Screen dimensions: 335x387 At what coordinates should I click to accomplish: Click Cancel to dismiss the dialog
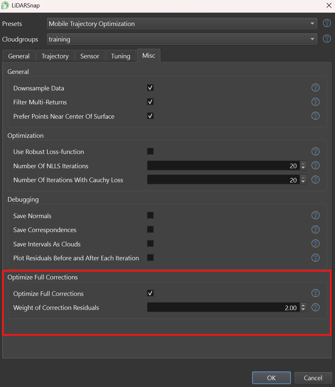click(x=313, y=378)
